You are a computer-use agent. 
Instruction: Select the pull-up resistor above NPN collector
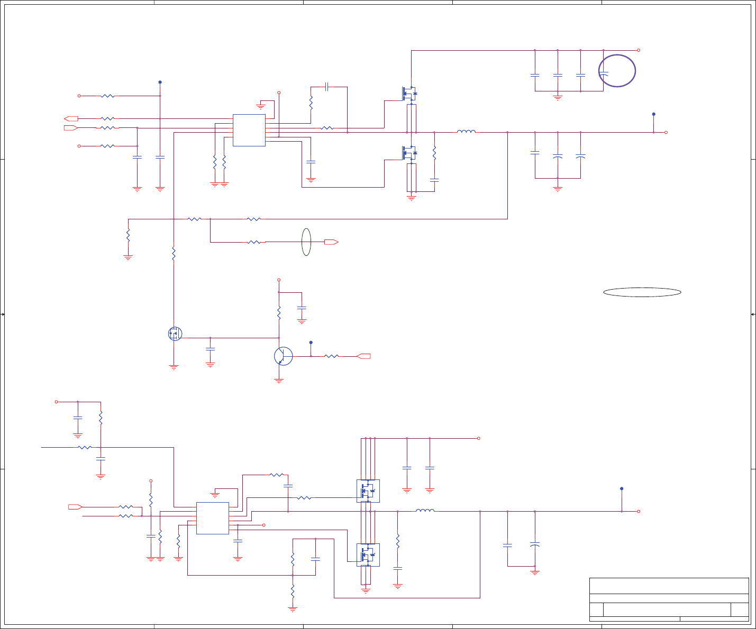click(x=279, y=314)
